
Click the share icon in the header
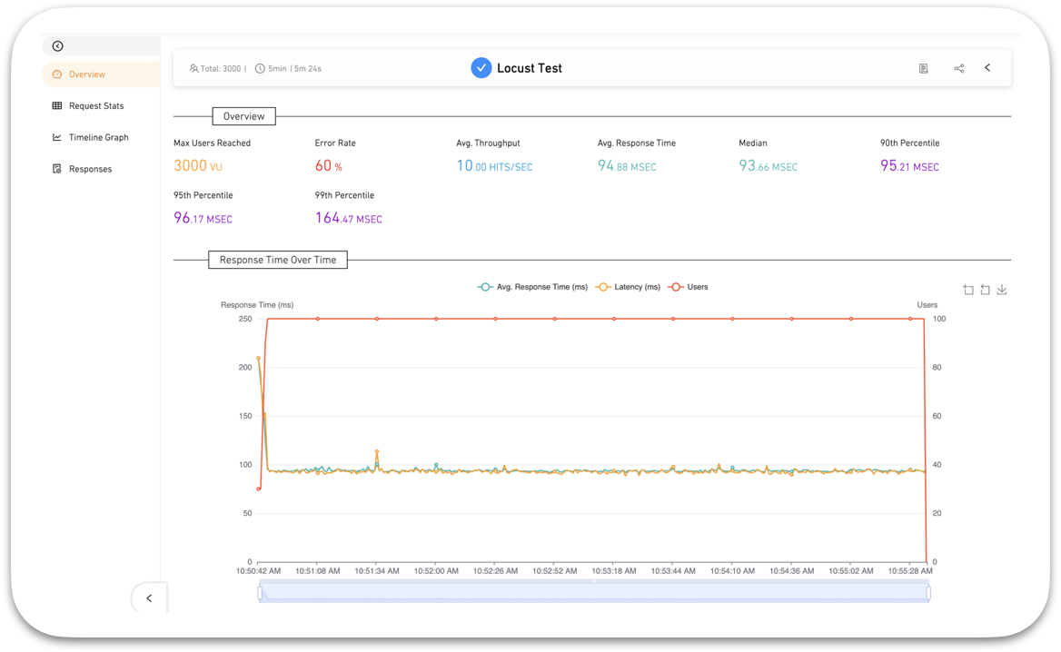[x=958, y=68]
